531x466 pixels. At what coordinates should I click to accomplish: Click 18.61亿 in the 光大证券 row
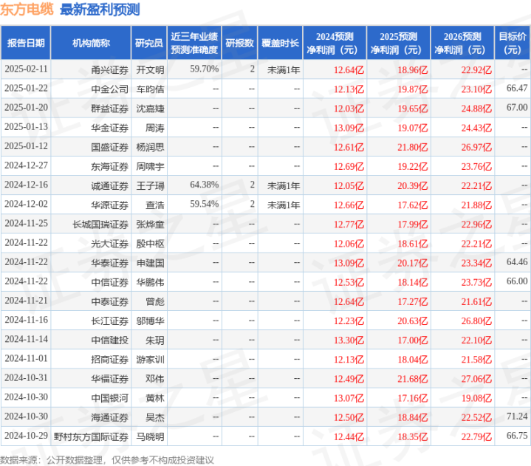[413, 244]
